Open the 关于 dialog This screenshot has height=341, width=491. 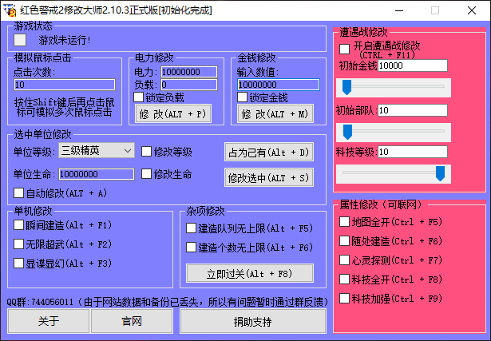[49, 321]
